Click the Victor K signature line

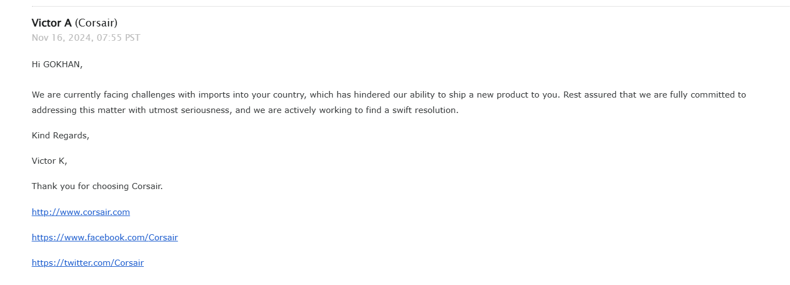(50, 160)
